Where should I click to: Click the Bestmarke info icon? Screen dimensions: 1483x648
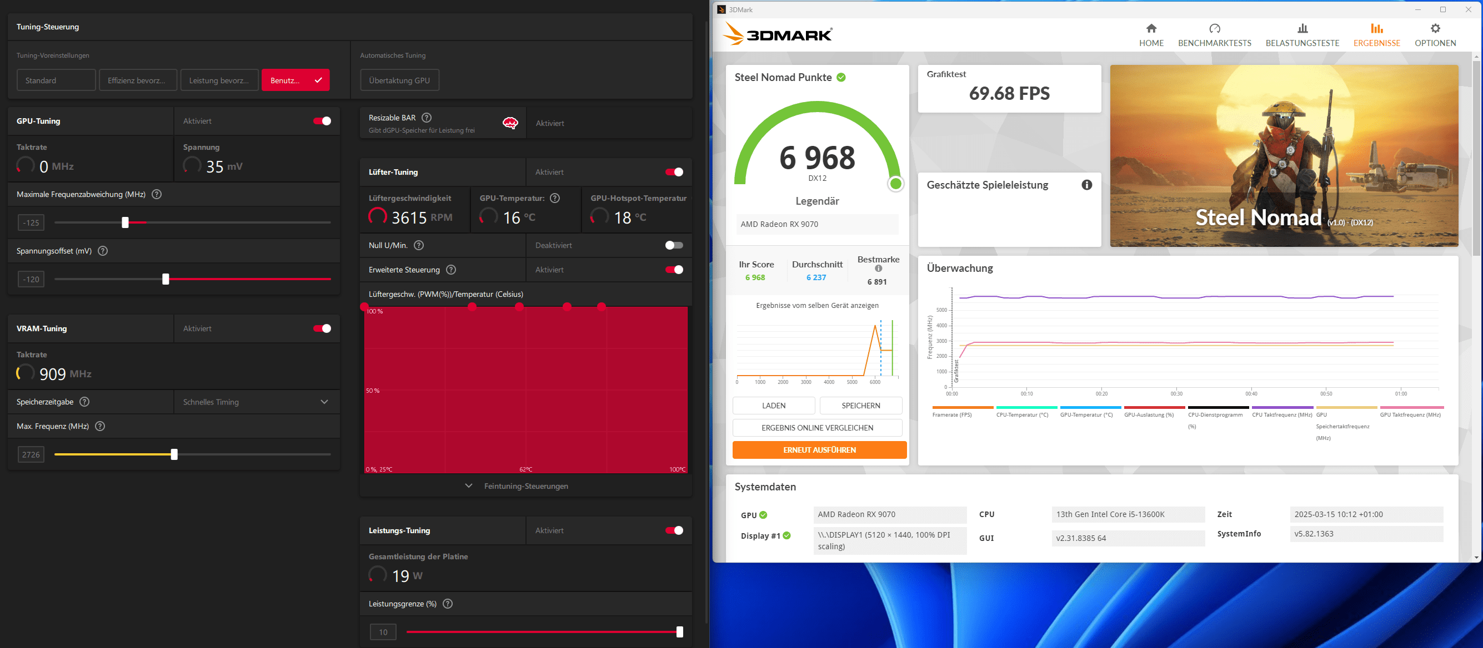[x=878, y=269]
